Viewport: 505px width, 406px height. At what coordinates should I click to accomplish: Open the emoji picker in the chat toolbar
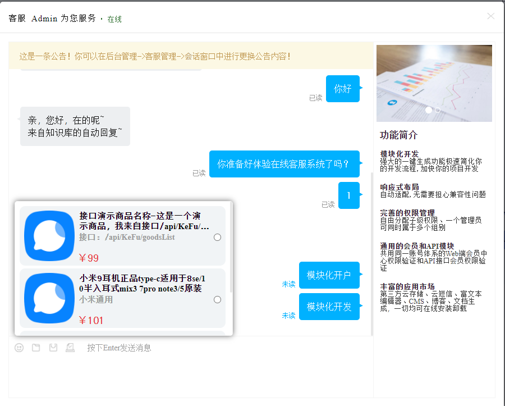[19, 348]
